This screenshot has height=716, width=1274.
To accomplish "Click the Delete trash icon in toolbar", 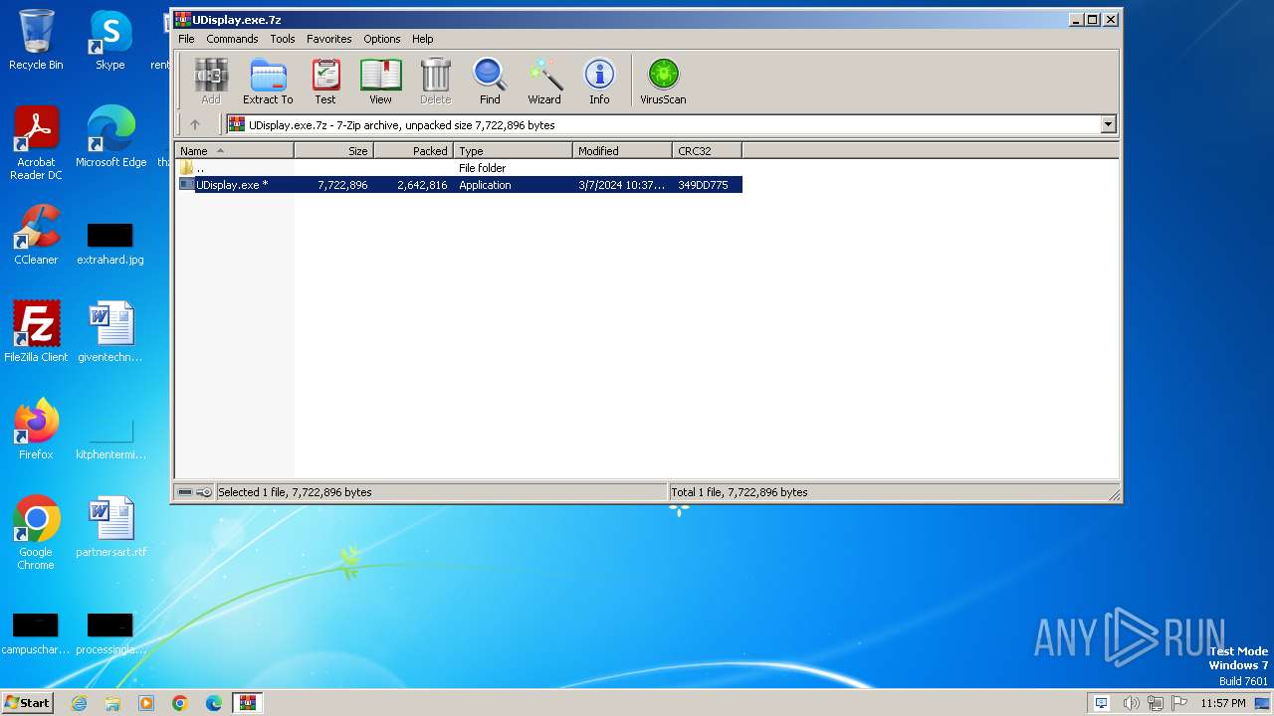I will [435, 81].
